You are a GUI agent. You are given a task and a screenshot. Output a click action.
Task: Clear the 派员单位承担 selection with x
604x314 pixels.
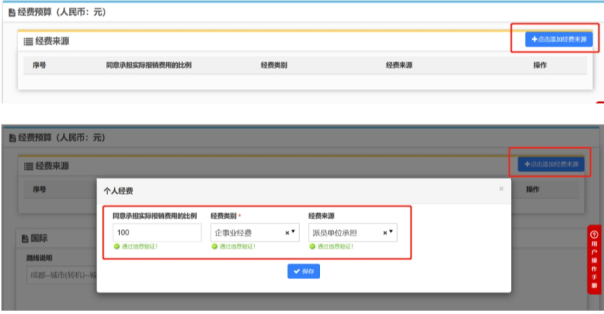385,233
